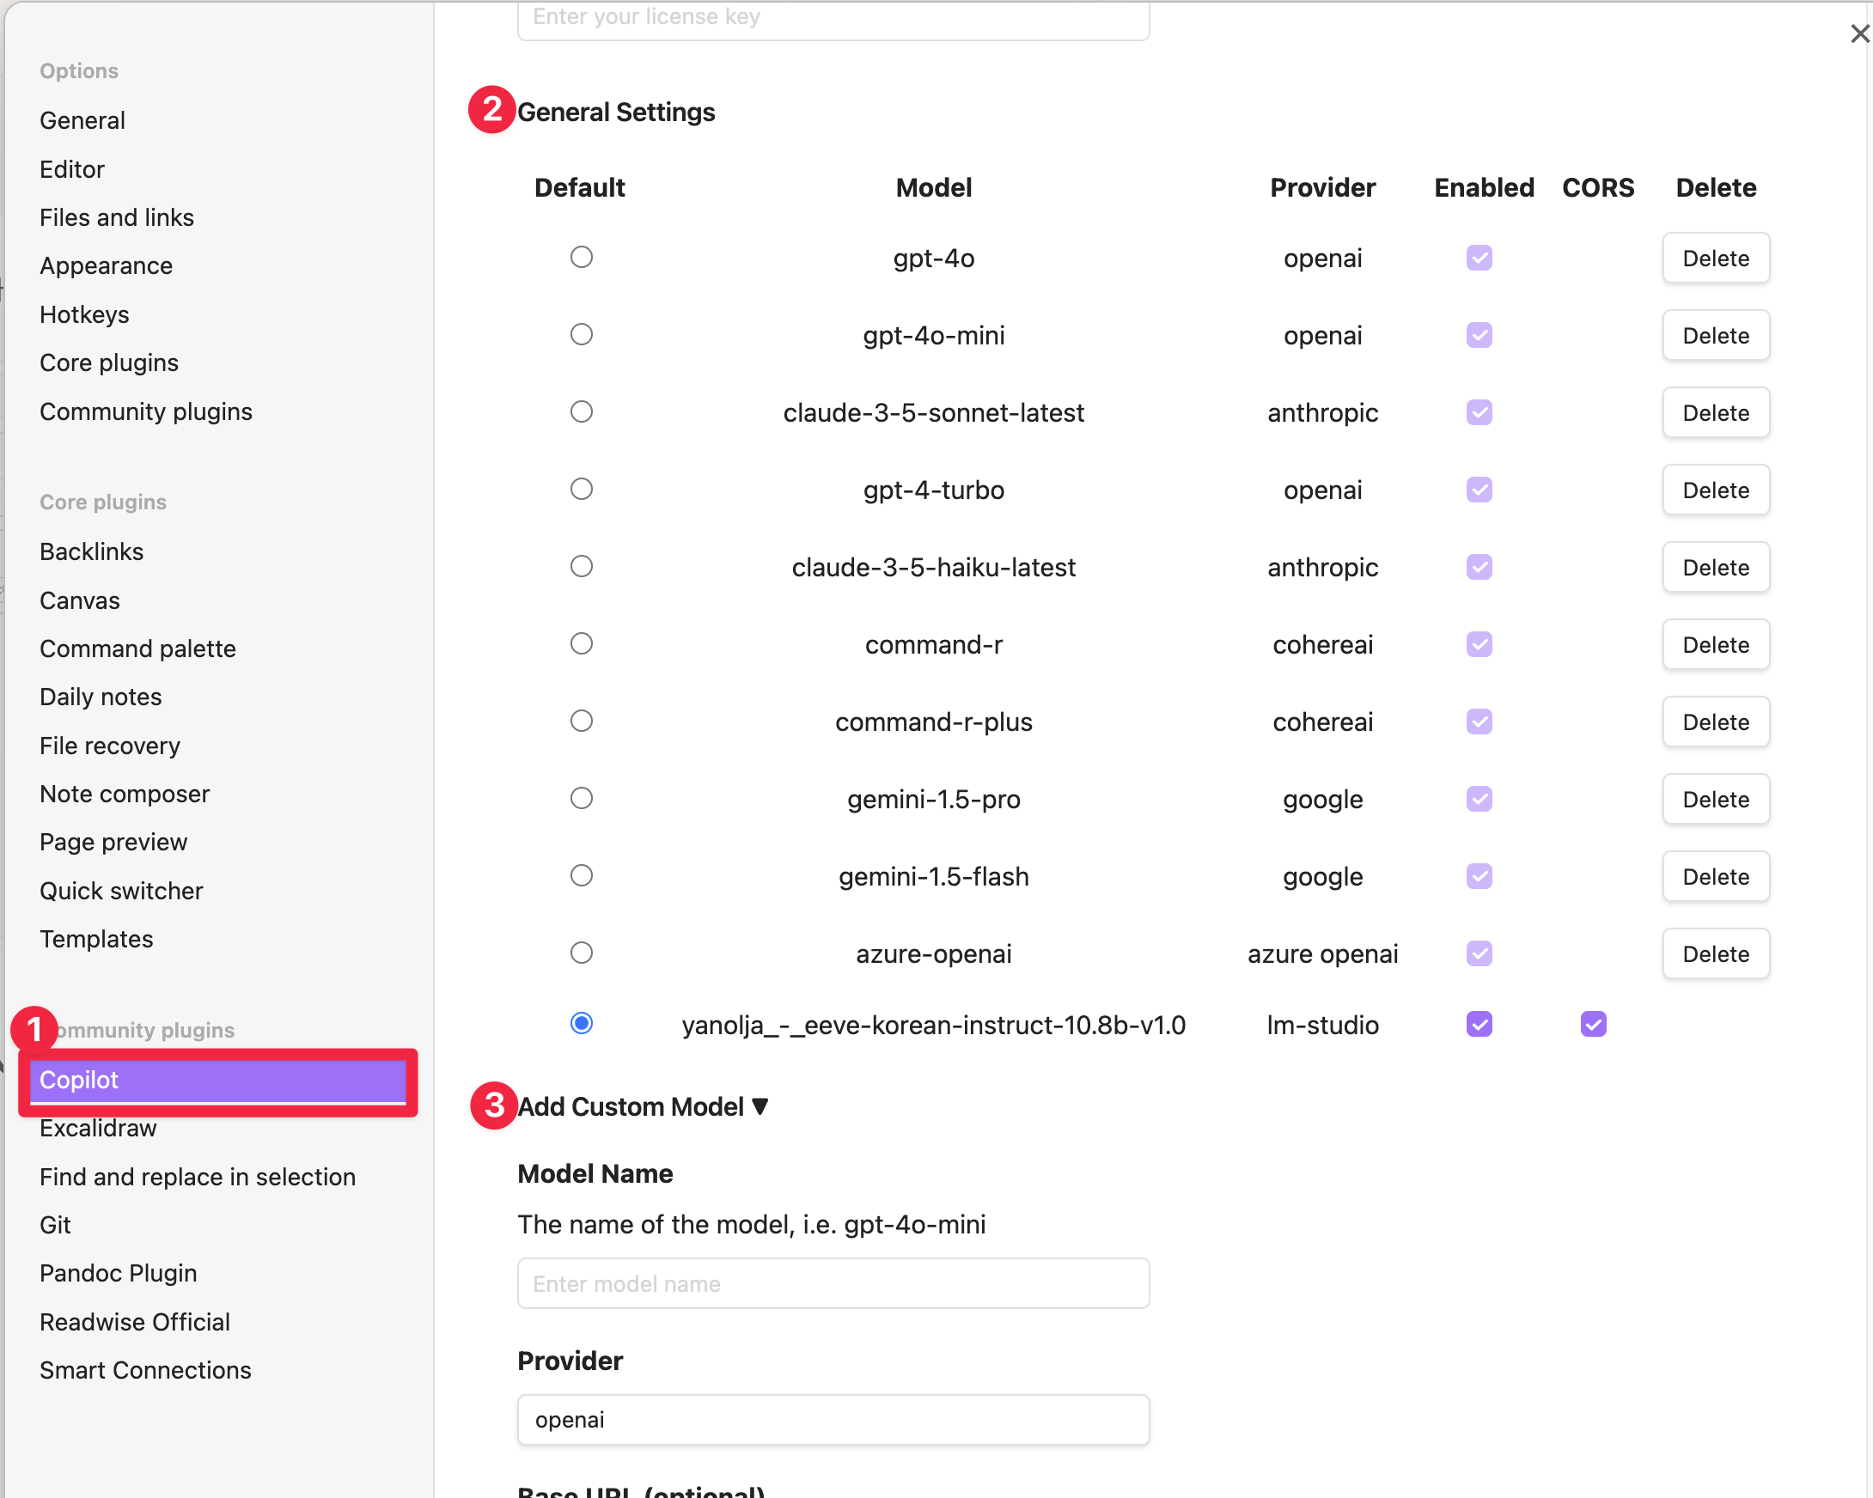Set gpt-4o as default model
Image resolution: width=1873 pixels, height=1498 pixels.
tap(581, 257)
